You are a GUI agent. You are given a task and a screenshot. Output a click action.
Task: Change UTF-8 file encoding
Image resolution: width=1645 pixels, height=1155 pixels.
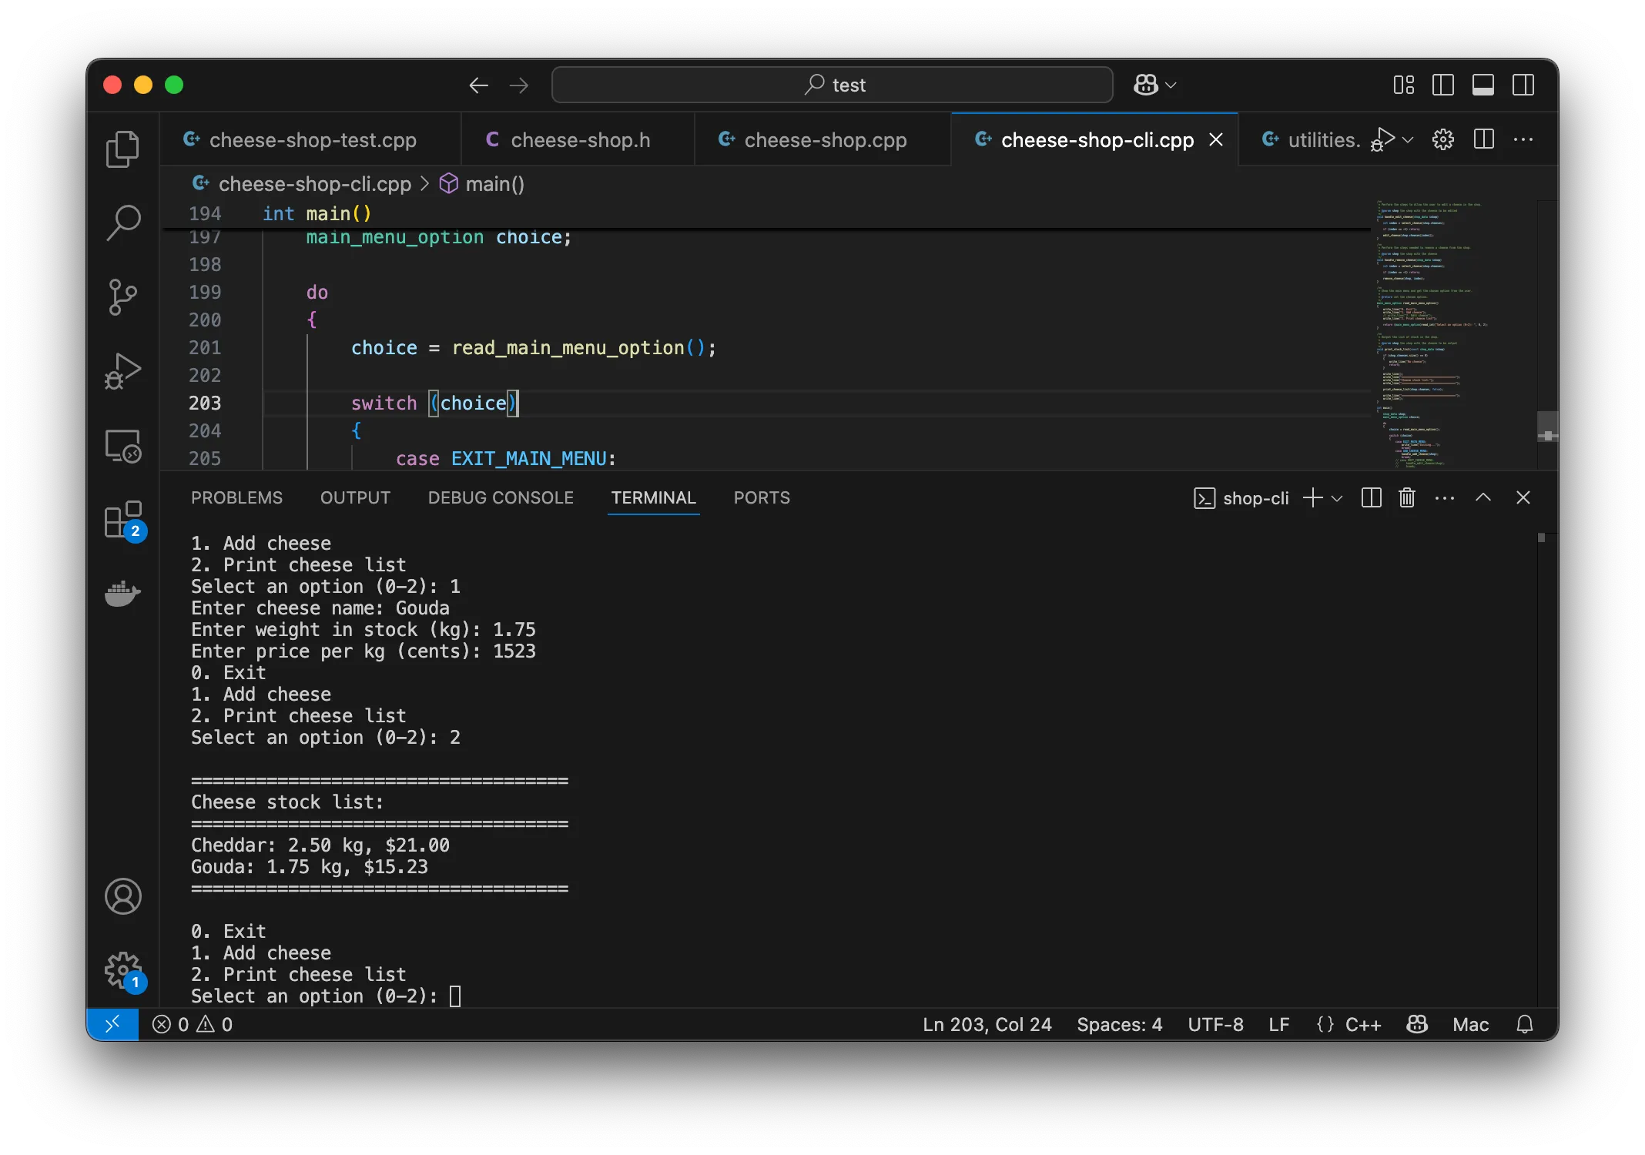pos(1215,1024)
